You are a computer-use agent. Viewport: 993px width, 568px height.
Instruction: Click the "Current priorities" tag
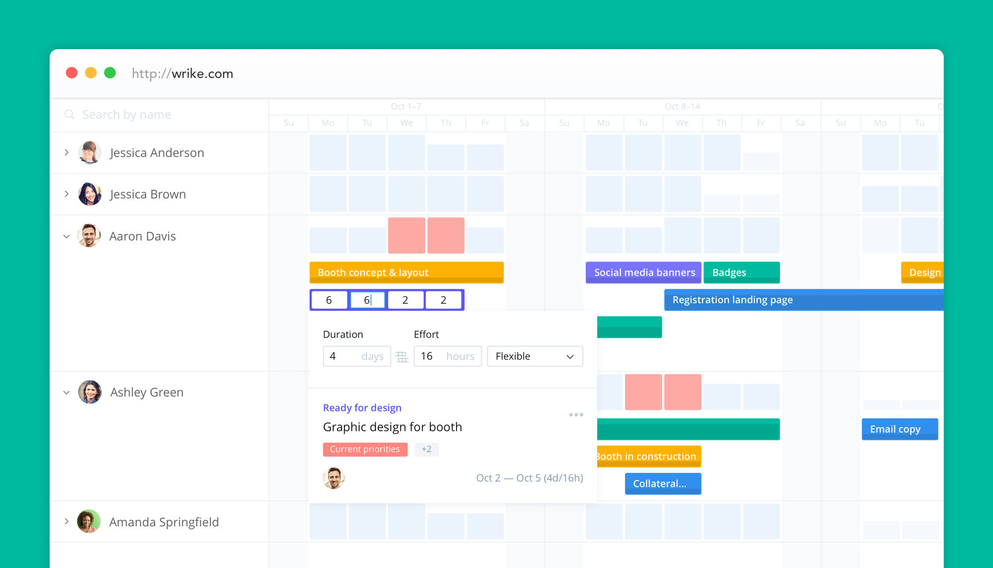(x=365, y=449)
